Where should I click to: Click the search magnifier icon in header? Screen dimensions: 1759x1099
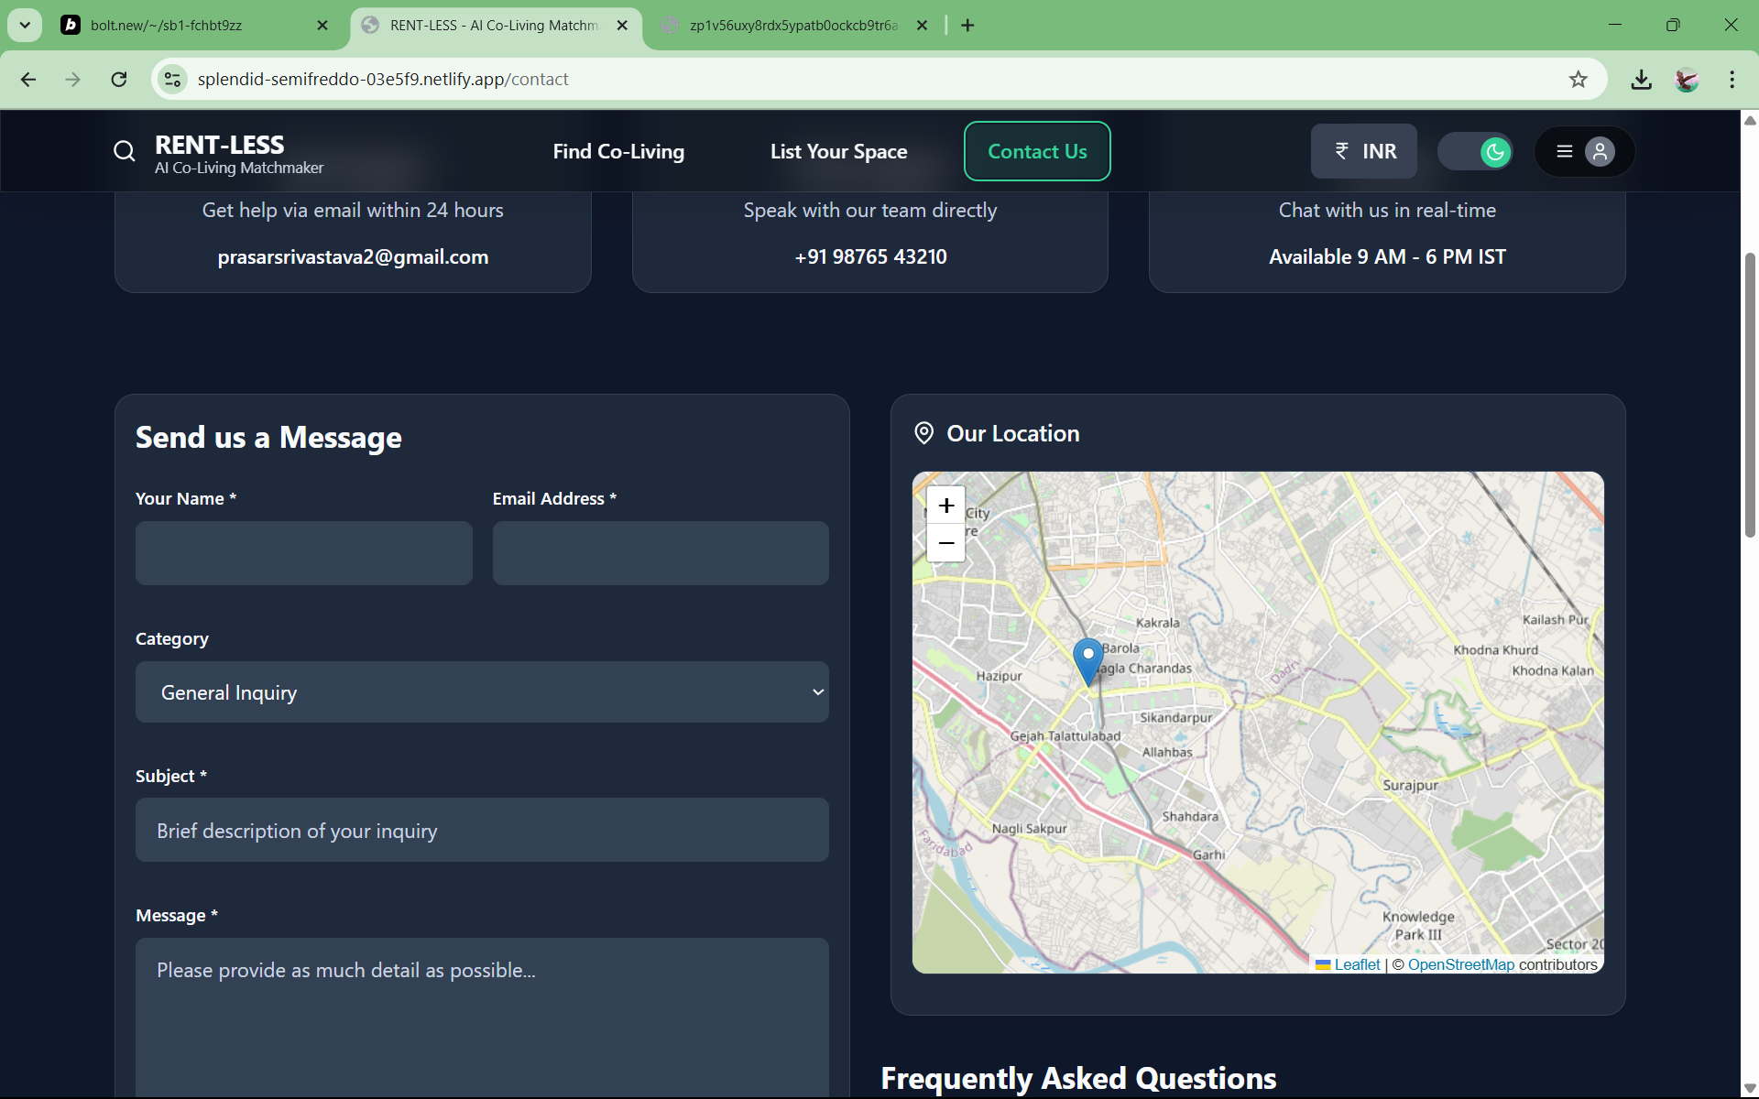click(125, 151)
